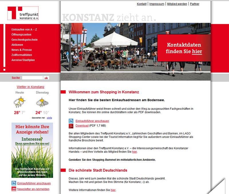
Task: Click the 'Hier könnte Ihre Anzeige stehen' grass banner
Action: (x=32, y=150)
